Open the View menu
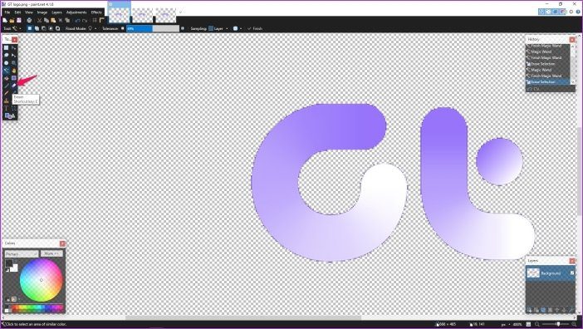This screenshot has width=583, height=329. [29, 12]
